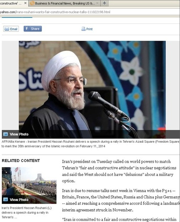
Task: Close the Business & Financial News tab
Action: click(97, 3)
